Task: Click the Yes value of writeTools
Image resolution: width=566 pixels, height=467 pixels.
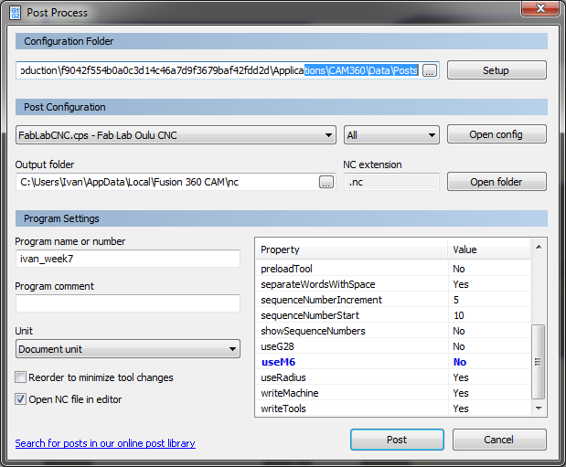Action: (x=461, y=409)
